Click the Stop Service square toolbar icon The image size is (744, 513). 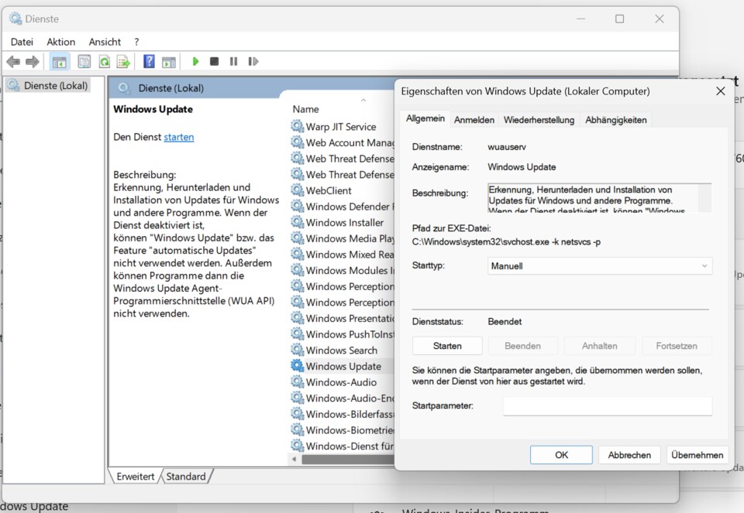[215, 62]
